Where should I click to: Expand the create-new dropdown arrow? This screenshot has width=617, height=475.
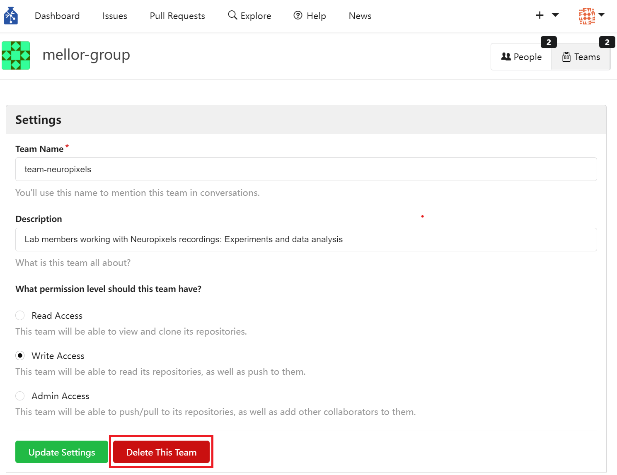[x=555, y=15]
